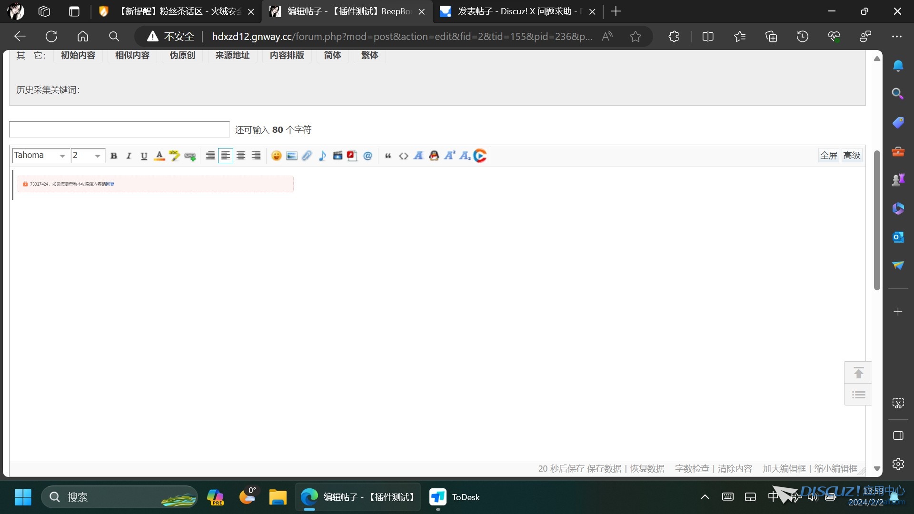Switch to the 发表帖子 Discuz browser tab

click(514, 11)
